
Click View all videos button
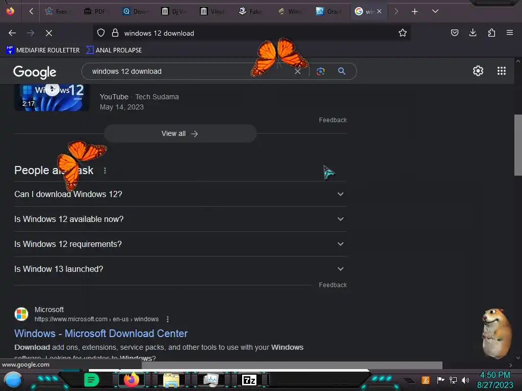(180, 134)
